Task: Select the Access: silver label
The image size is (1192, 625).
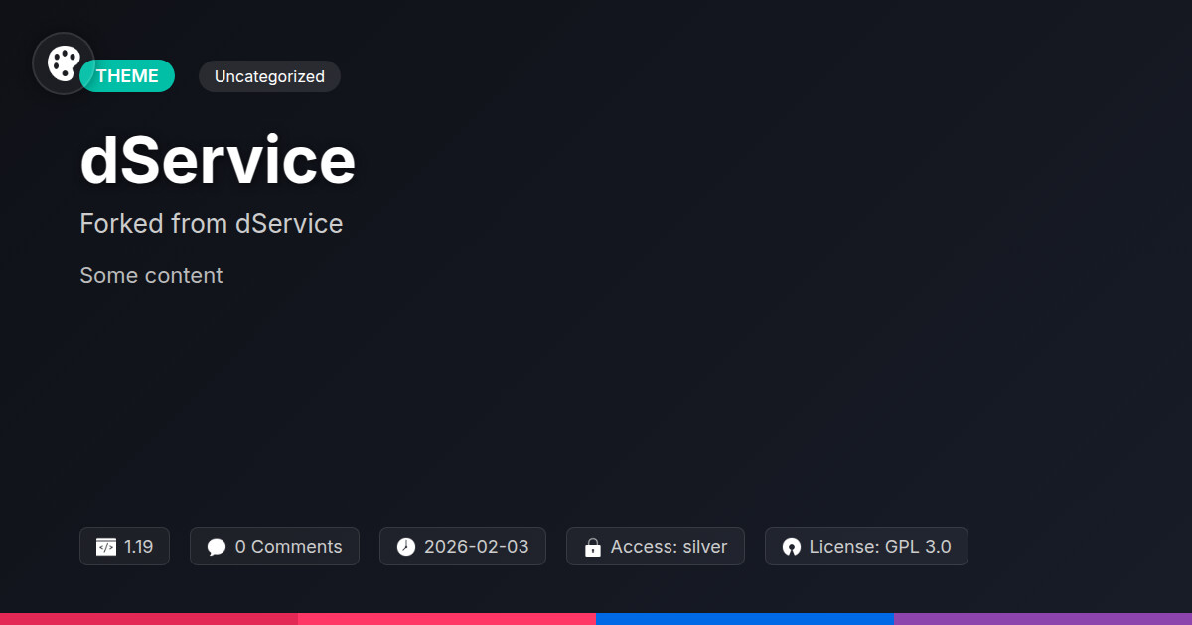Action: (x=669, y=547)
